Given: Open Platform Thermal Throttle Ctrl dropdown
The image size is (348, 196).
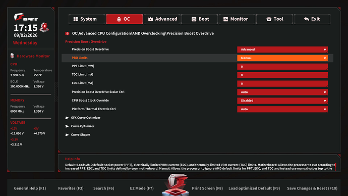Looking at the screenshot, I should tap(282, 109).
